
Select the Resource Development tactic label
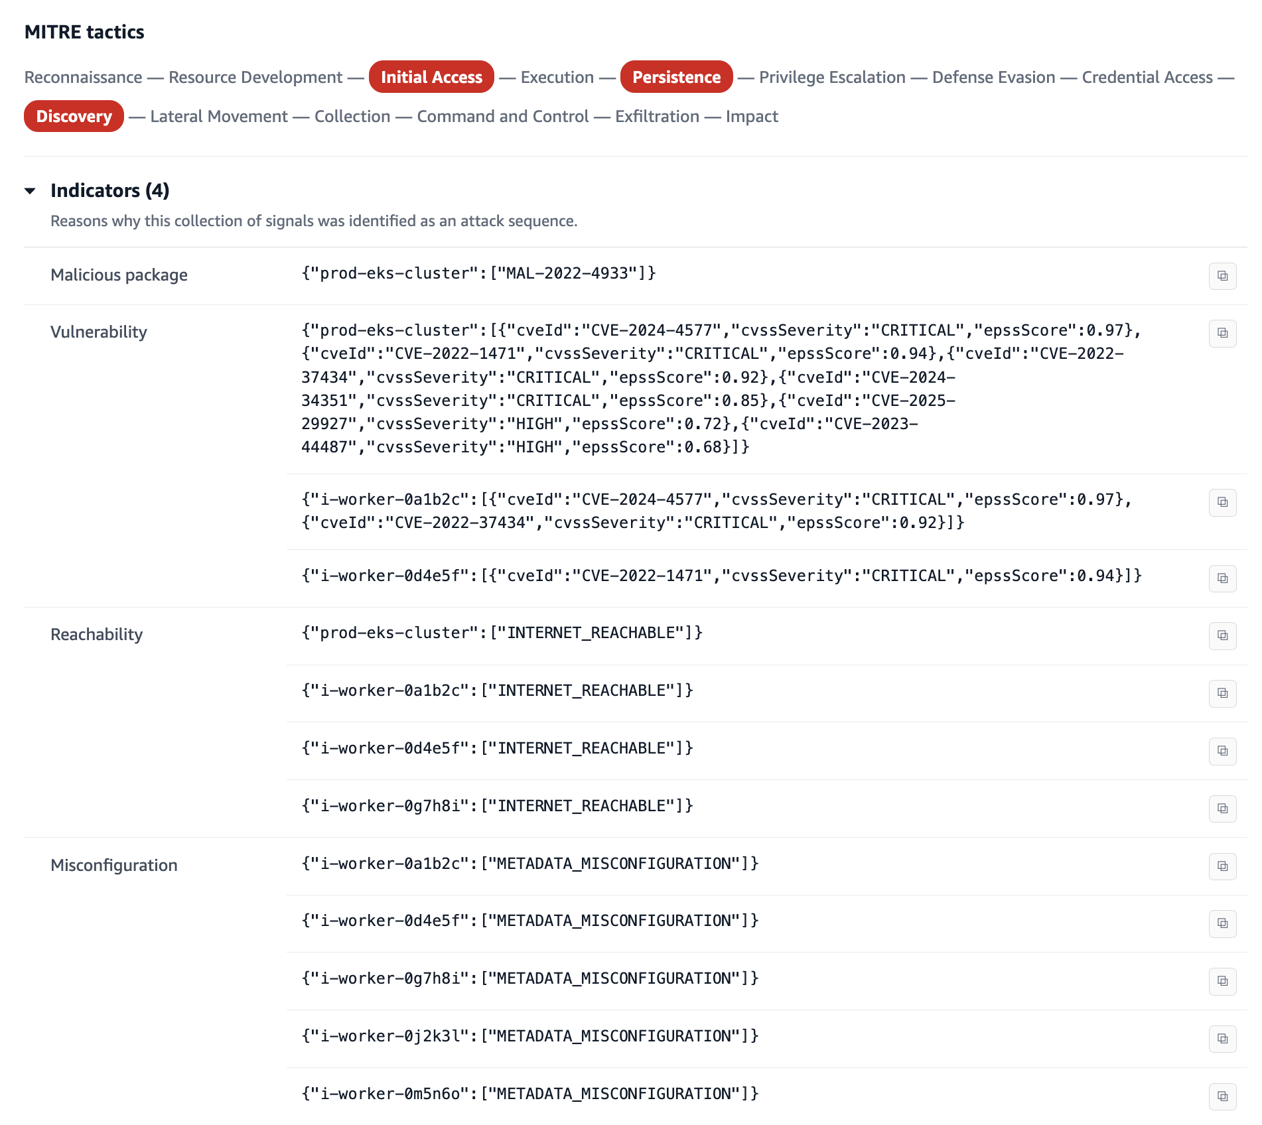click(x=255, y=77)
